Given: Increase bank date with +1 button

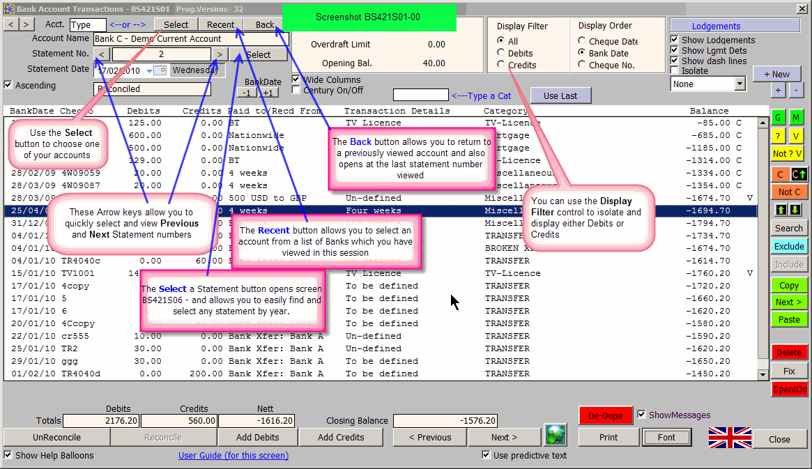Looking at the screenshot, I should coord(269,93).
